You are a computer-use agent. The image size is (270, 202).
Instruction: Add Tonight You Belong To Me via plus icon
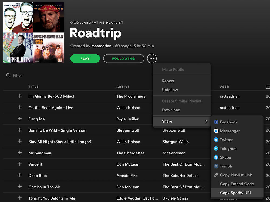20,198
